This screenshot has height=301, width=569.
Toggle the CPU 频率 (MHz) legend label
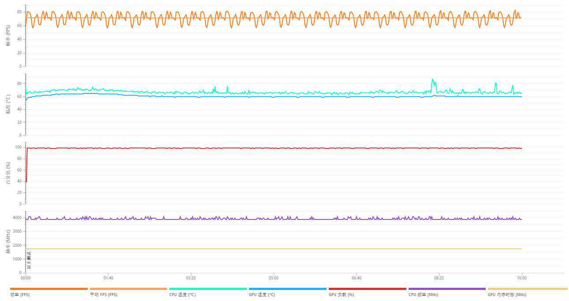pyautogui.click(x=423, y=295)
